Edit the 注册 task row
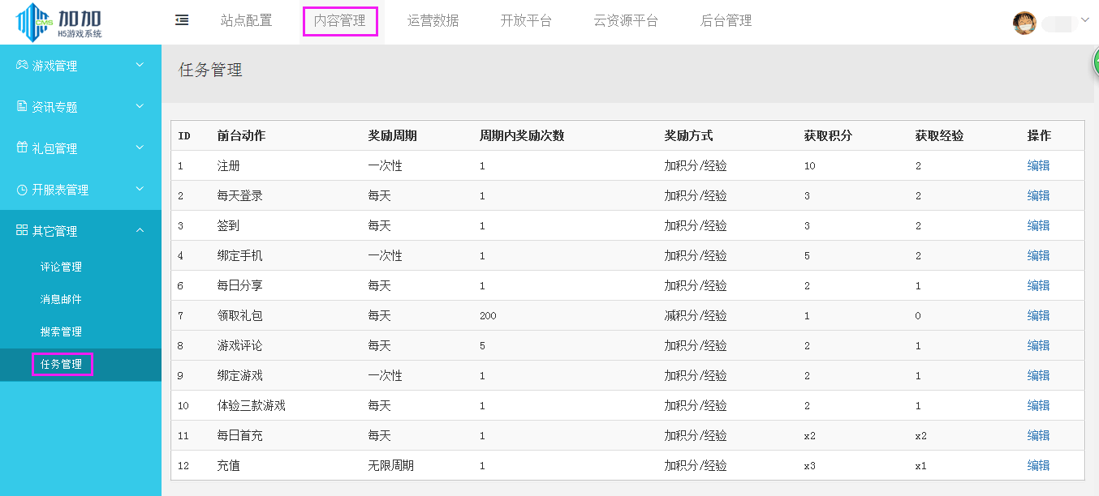The image size is (1099, 496). pyautogui.click(x=1038, y=165)
